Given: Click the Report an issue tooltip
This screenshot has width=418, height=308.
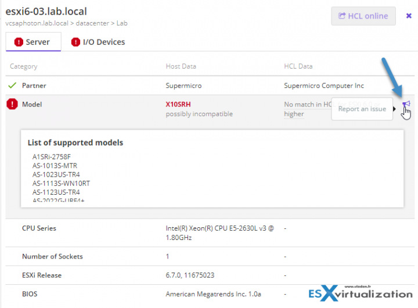Looking at the screenshot, I should [x=362, y=109].
